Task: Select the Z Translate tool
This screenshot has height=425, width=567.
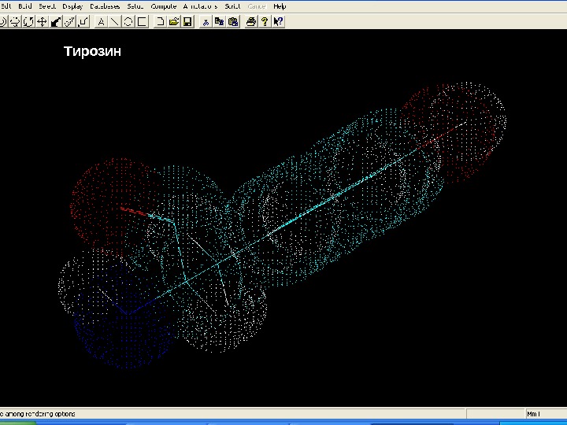Action: tap(56, 22)
